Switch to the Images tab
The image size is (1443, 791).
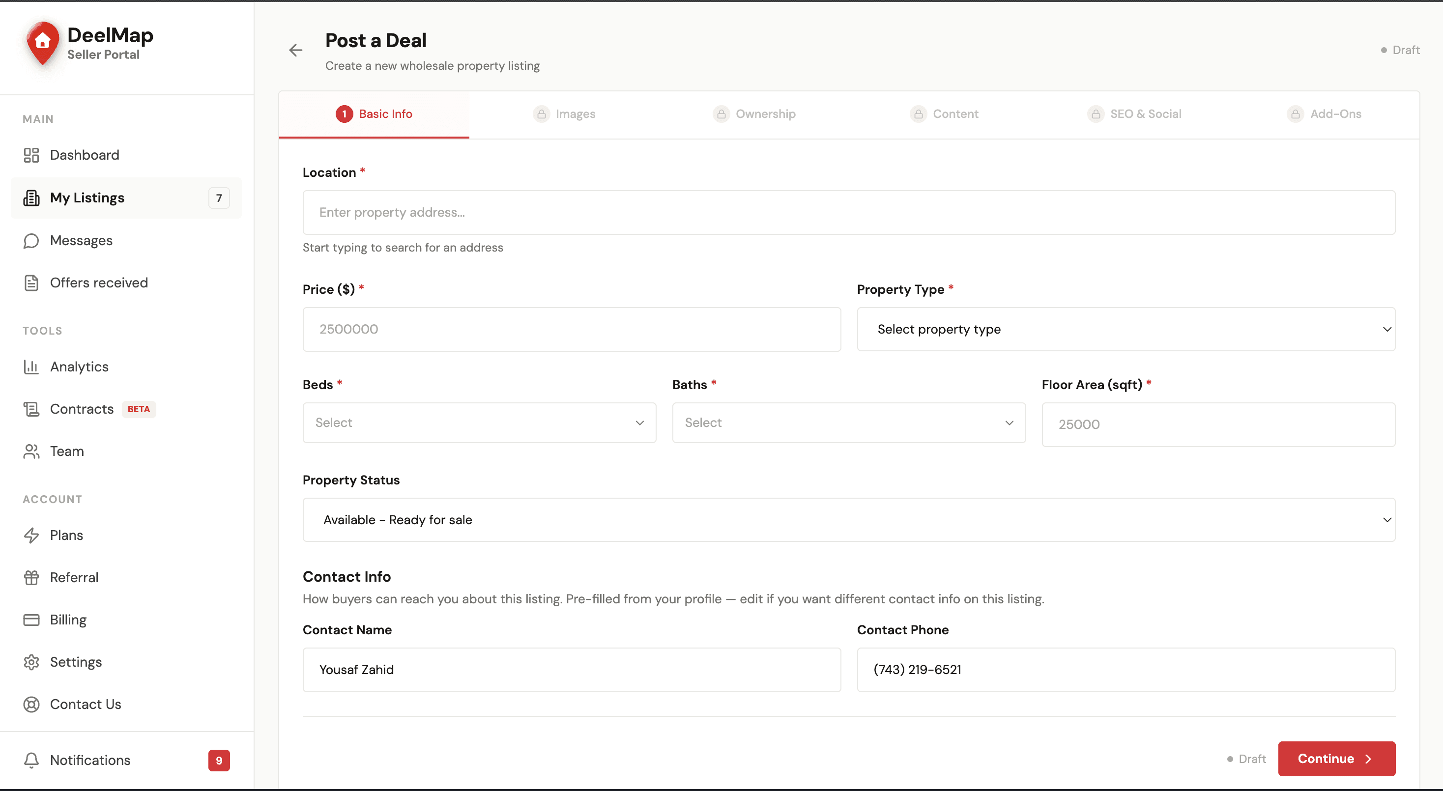[564, 114]
